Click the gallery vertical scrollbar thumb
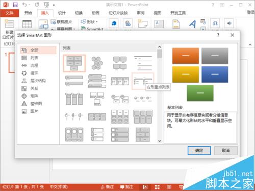 [160, 54]
